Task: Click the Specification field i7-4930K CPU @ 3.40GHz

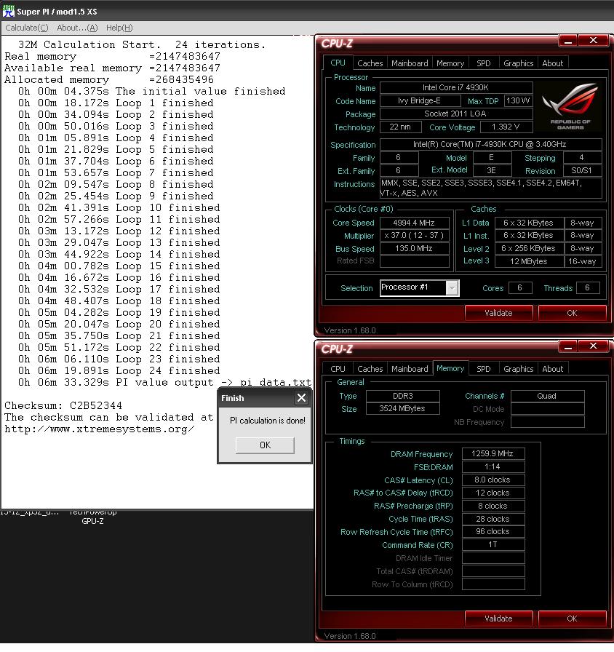Action: [490, 144]
